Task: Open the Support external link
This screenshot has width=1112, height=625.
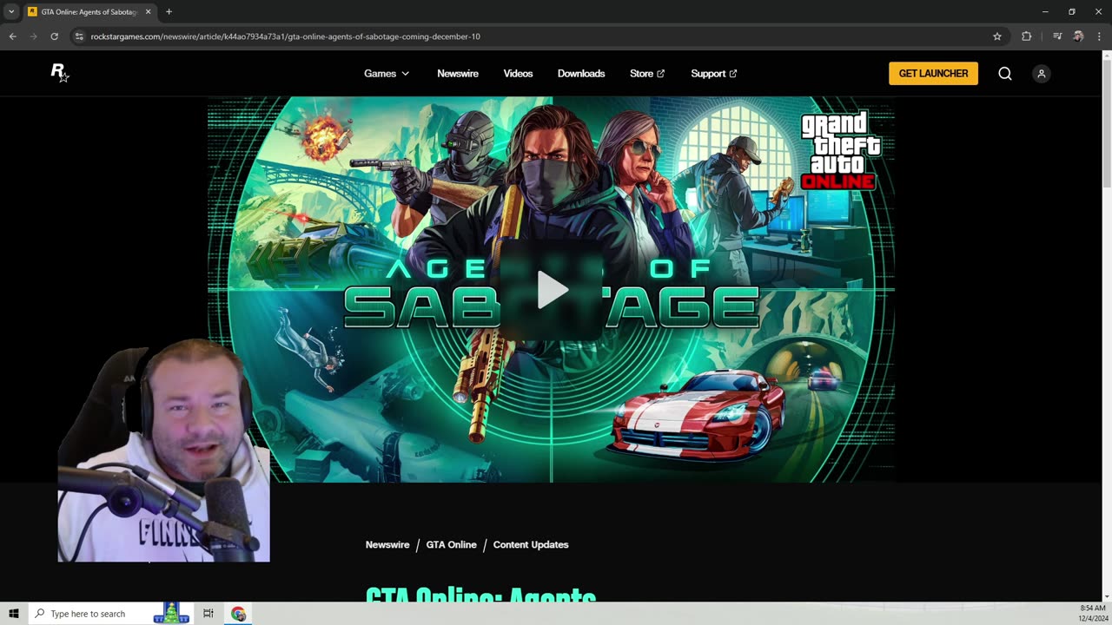Action: coord(714,74)
